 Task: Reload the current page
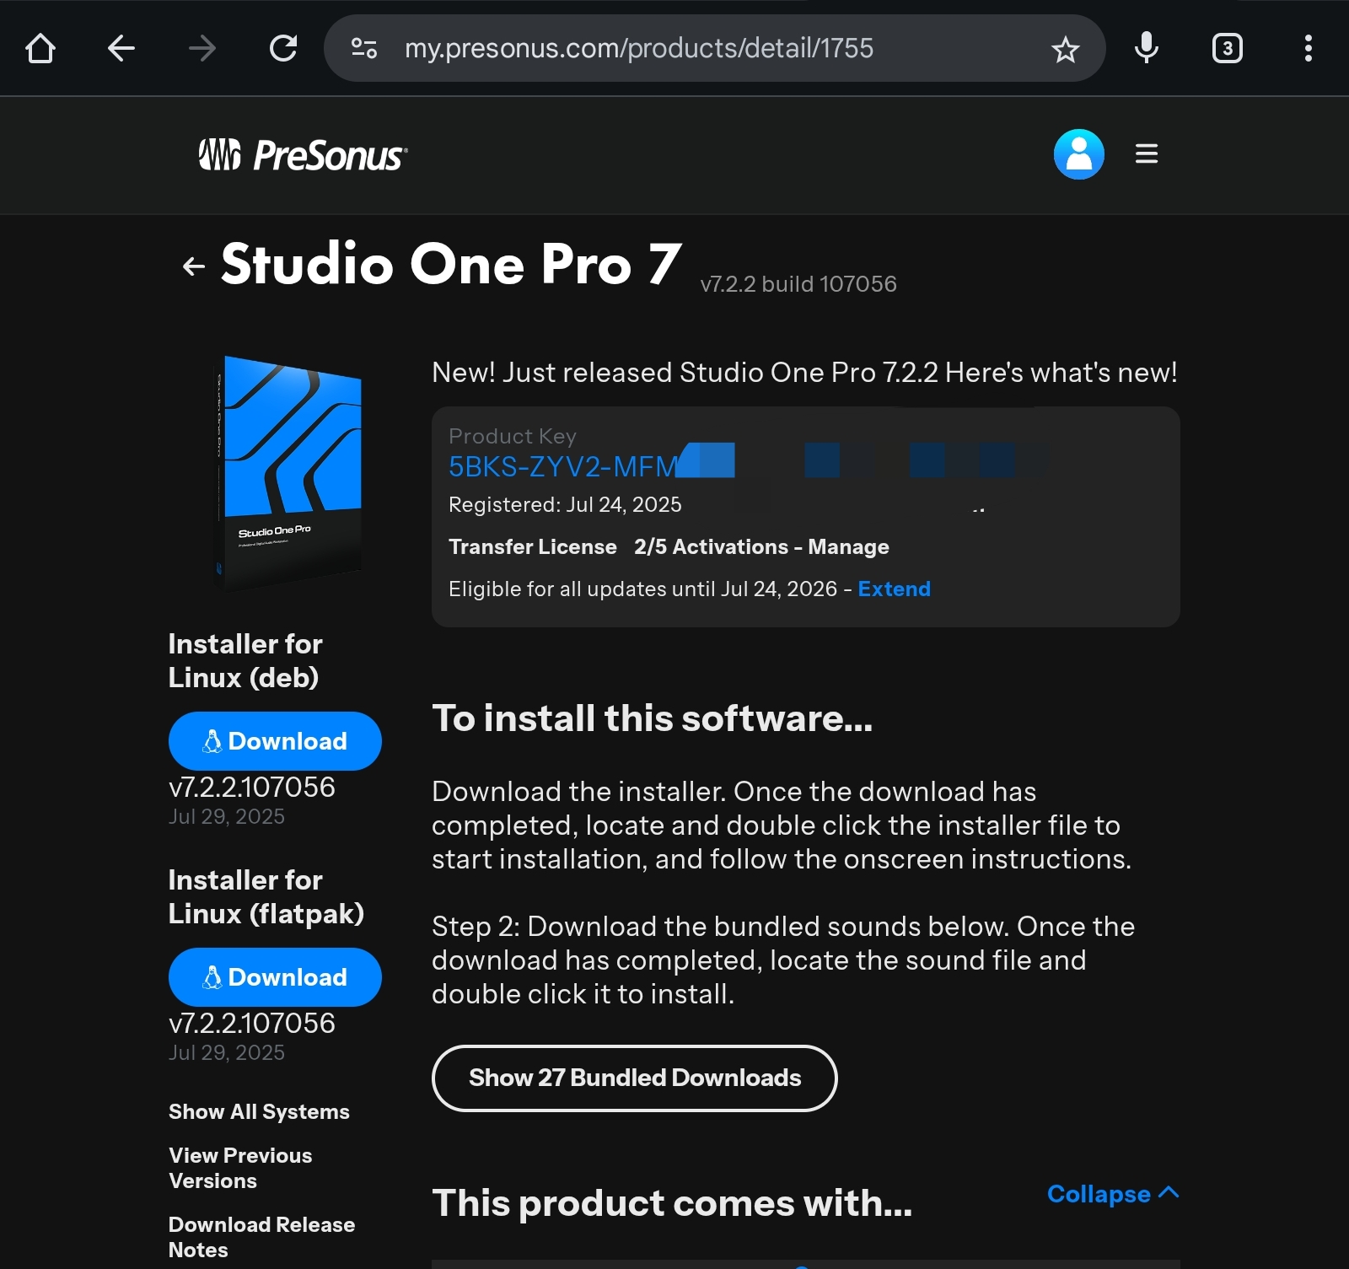click(283, 48)
